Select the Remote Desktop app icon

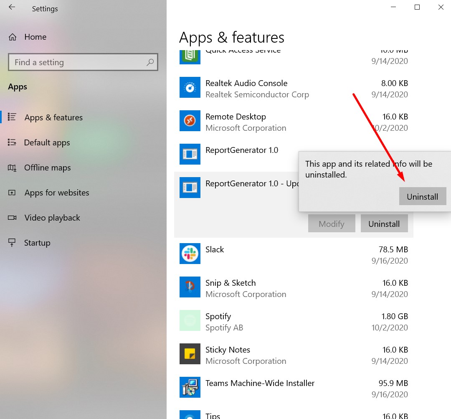point(190,121)
